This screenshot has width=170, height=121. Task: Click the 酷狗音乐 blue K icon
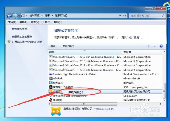(x=51, y=83)
